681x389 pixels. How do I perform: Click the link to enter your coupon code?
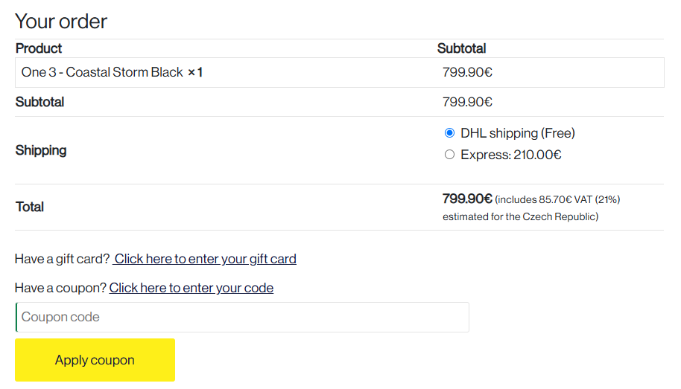pyautogui.click(x=191, y=288)
